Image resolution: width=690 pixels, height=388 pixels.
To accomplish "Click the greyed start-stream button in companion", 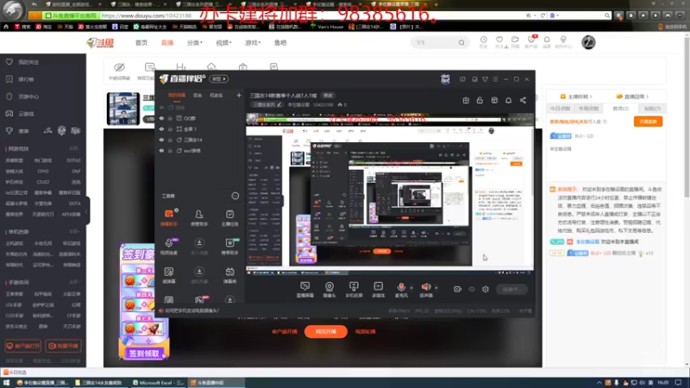I will 511,290.
